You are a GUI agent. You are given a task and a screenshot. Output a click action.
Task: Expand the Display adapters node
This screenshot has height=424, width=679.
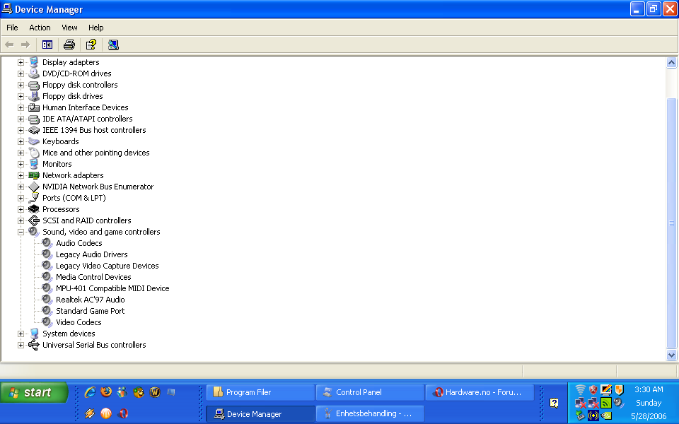pyautogui.click(x=21, y=62)
